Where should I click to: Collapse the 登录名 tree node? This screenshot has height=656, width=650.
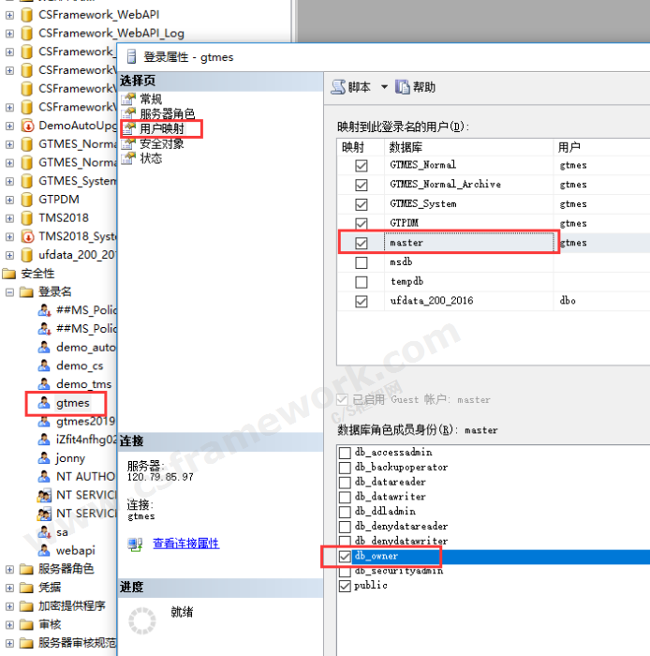tap(9, 291)
